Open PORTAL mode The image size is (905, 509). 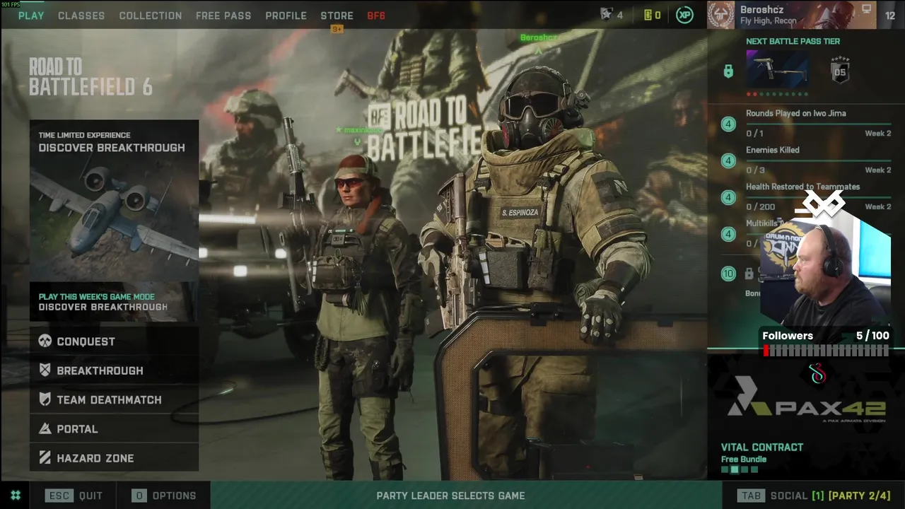coord(114,429)
